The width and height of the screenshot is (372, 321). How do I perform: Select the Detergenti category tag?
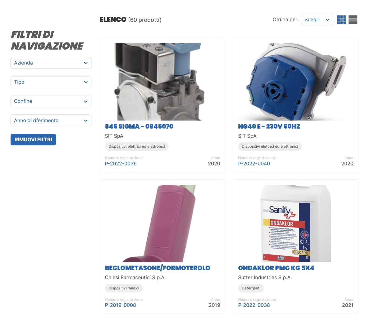pos(251,288)
